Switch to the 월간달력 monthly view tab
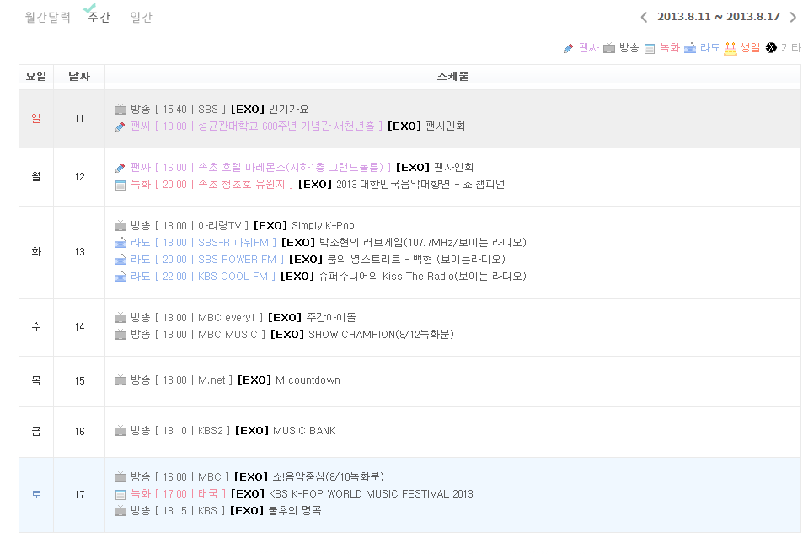This screenshot has height=554, width=808. tap(48, 17)
